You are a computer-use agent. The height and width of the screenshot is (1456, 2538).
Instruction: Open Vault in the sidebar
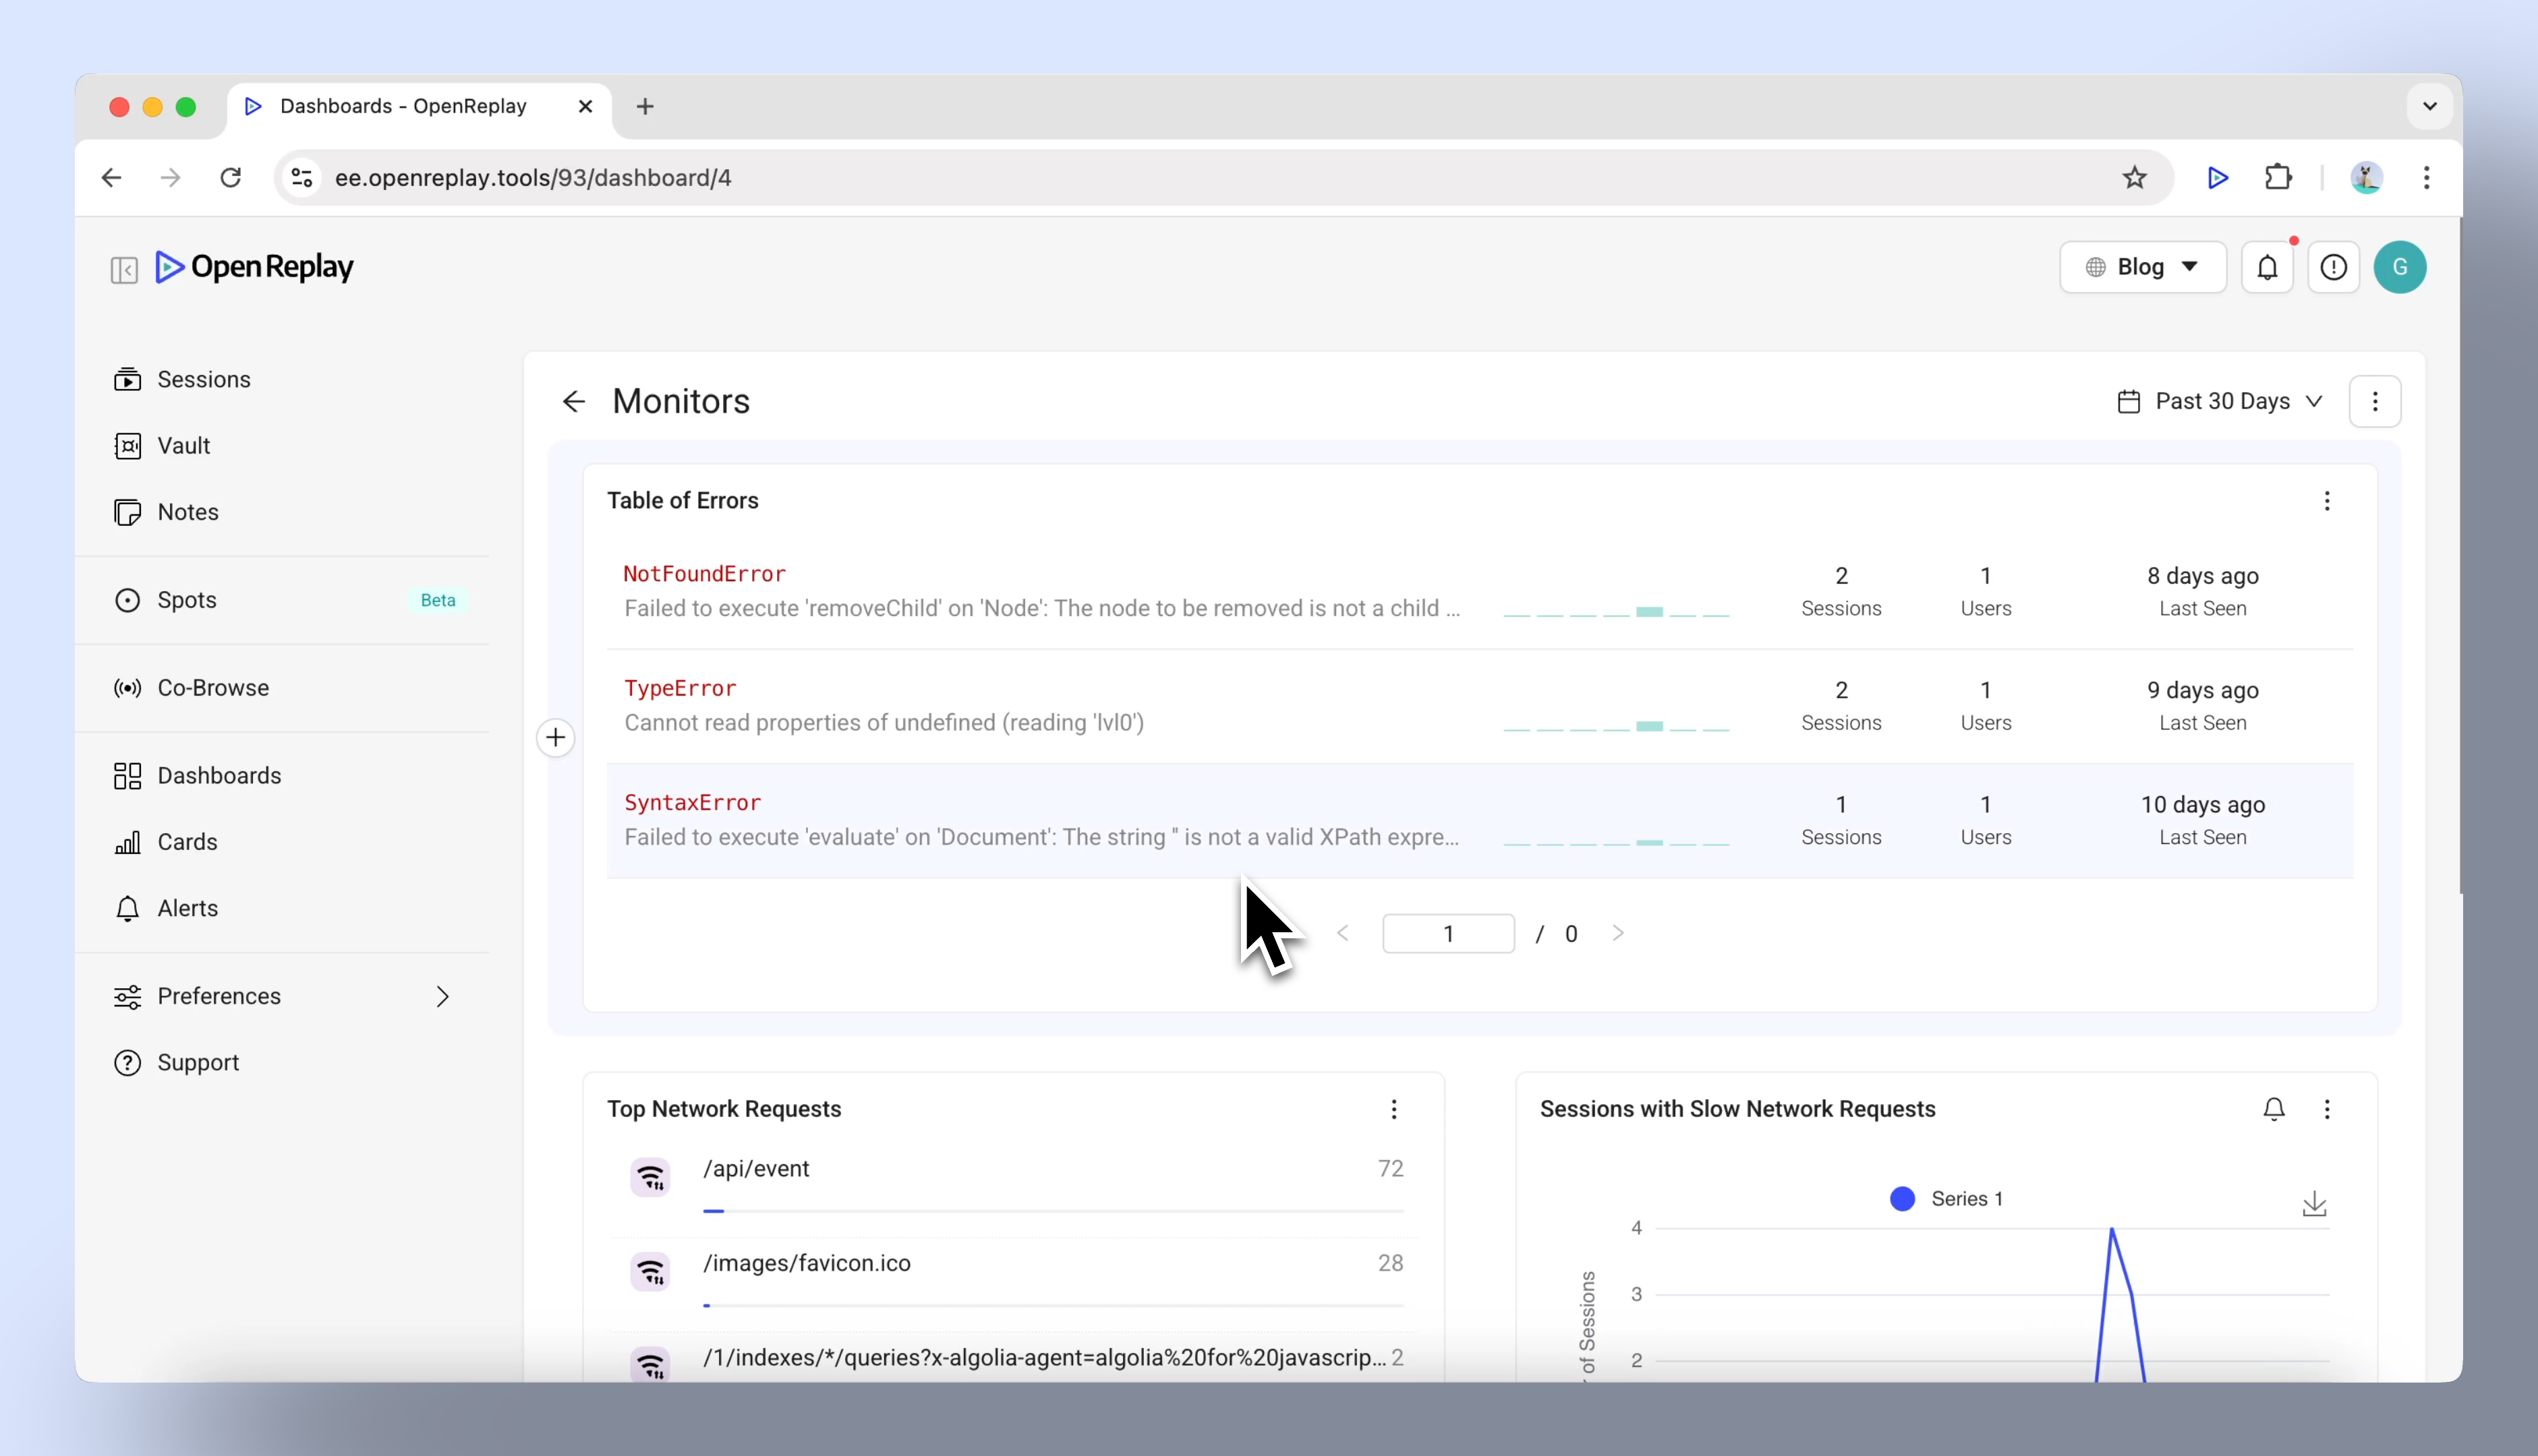click(282, 445)
